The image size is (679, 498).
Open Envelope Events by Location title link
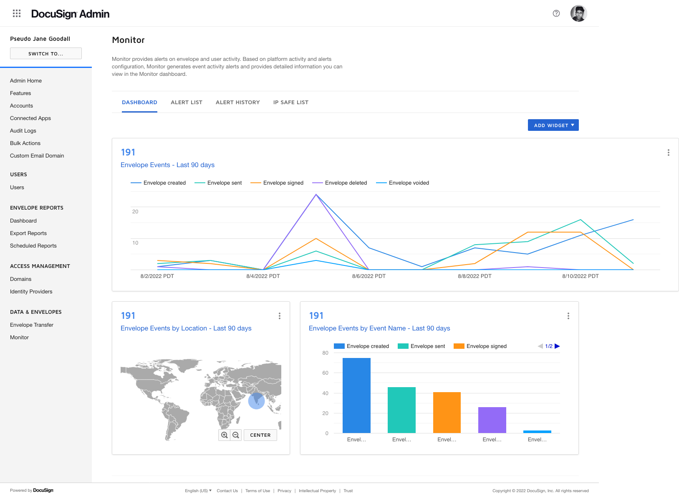(186, 328)
